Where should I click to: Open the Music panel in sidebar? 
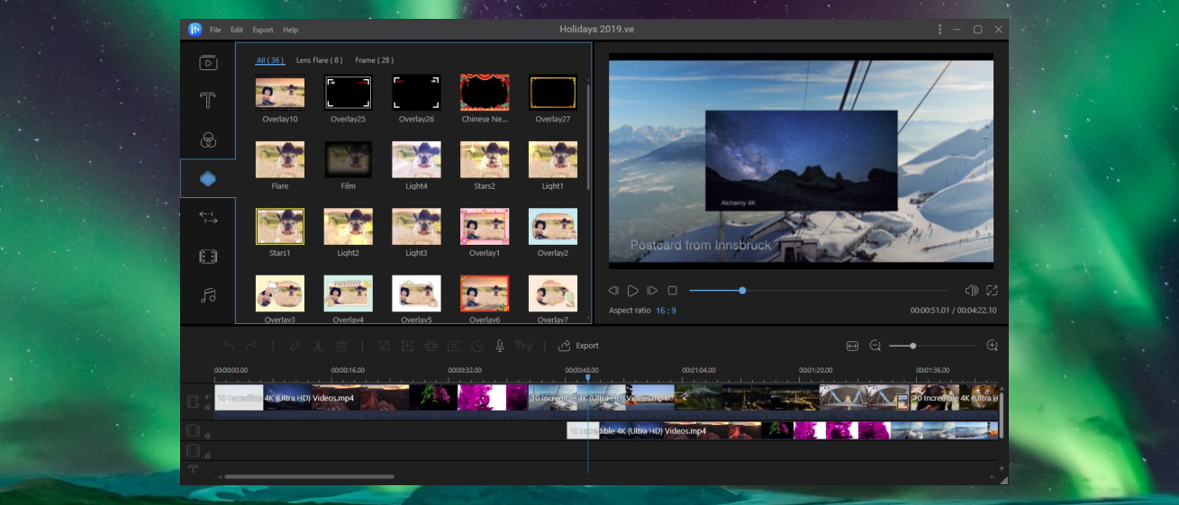pyautogui.click(x=208, y=295)
